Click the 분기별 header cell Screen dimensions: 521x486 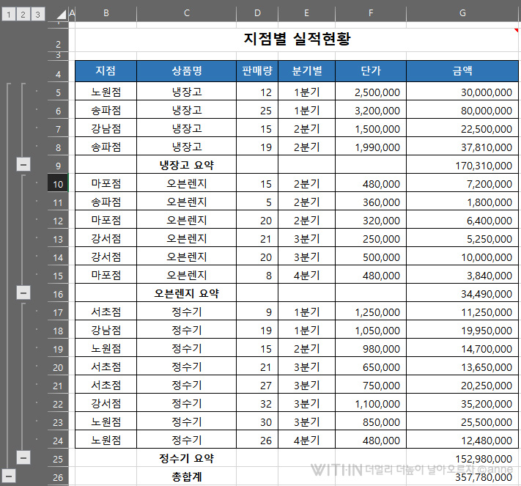pos(307,71)
